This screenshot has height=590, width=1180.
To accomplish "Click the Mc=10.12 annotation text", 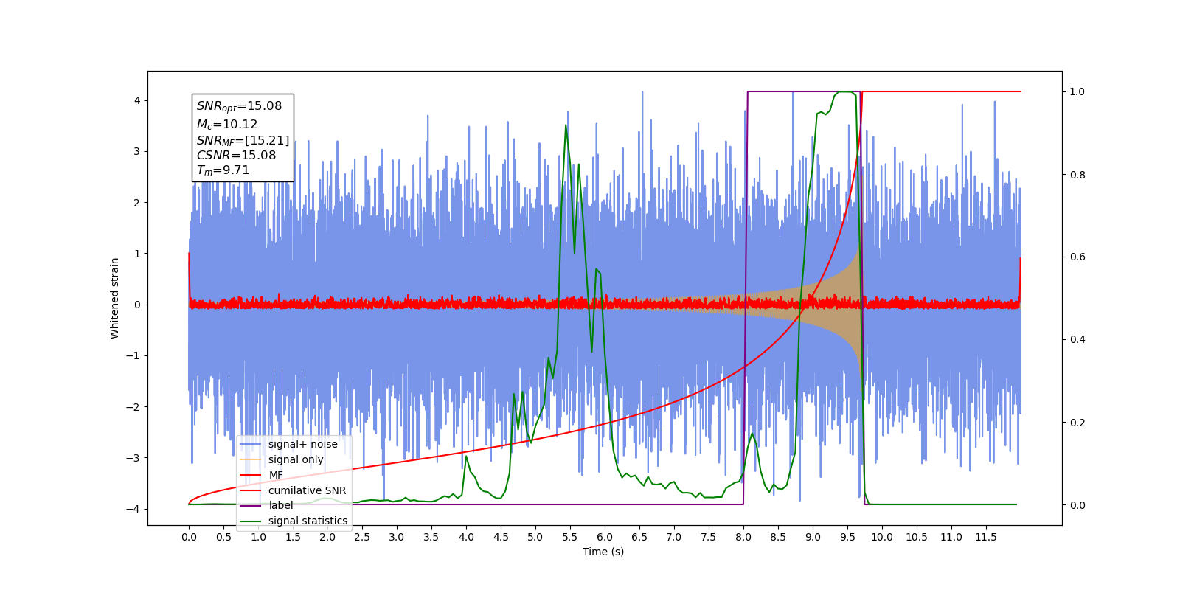I will pyautogui.click(x=227, y=125).
